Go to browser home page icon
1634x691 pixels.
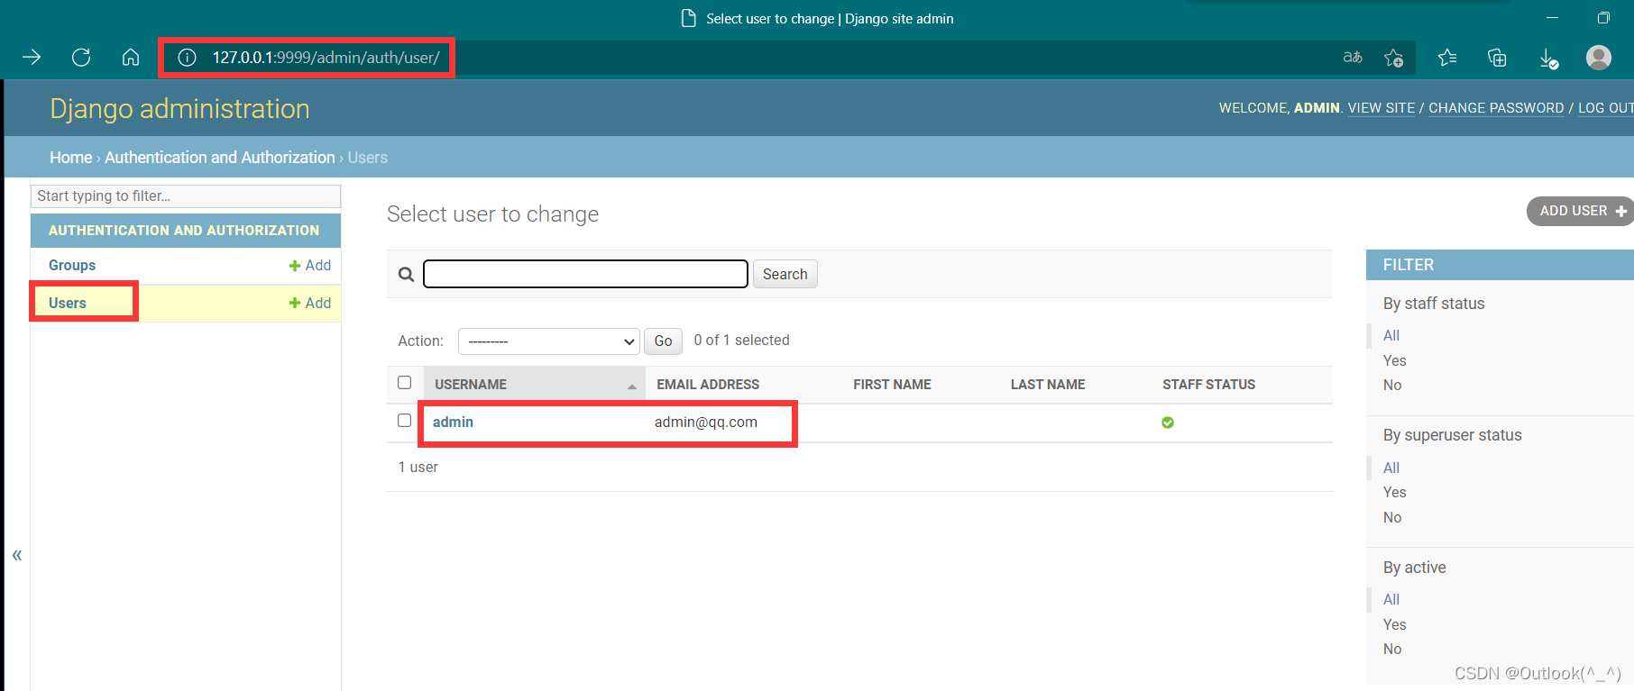(131, 58)
